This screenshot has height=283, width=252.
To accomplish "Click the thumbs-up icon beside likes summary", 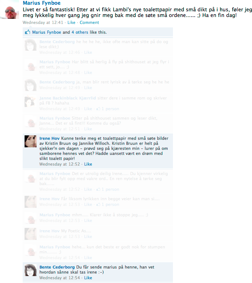I will tap(27, 32).
